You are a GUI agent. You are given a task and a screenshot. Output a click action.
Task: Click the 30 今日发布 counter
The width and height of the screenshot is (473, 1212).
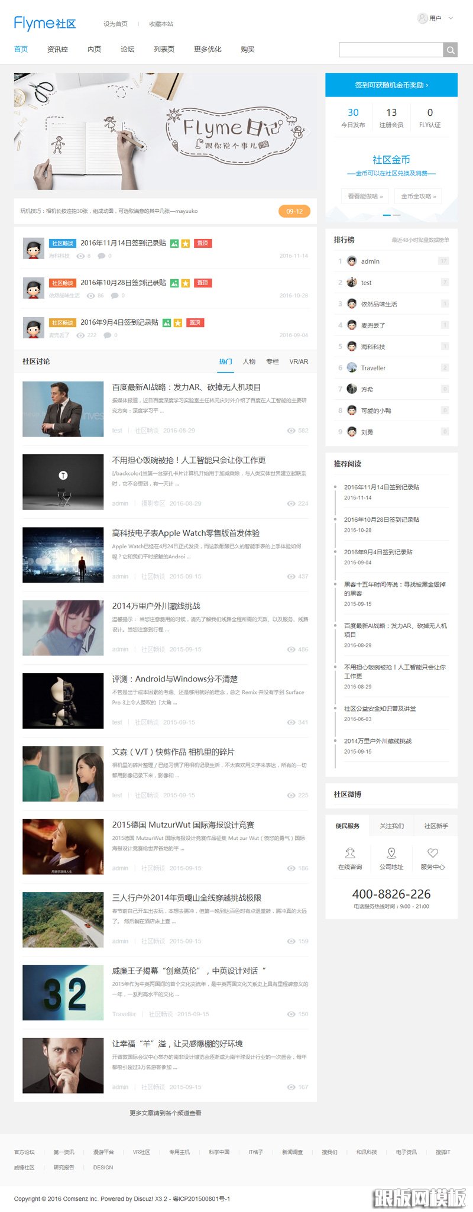(353, 117)
